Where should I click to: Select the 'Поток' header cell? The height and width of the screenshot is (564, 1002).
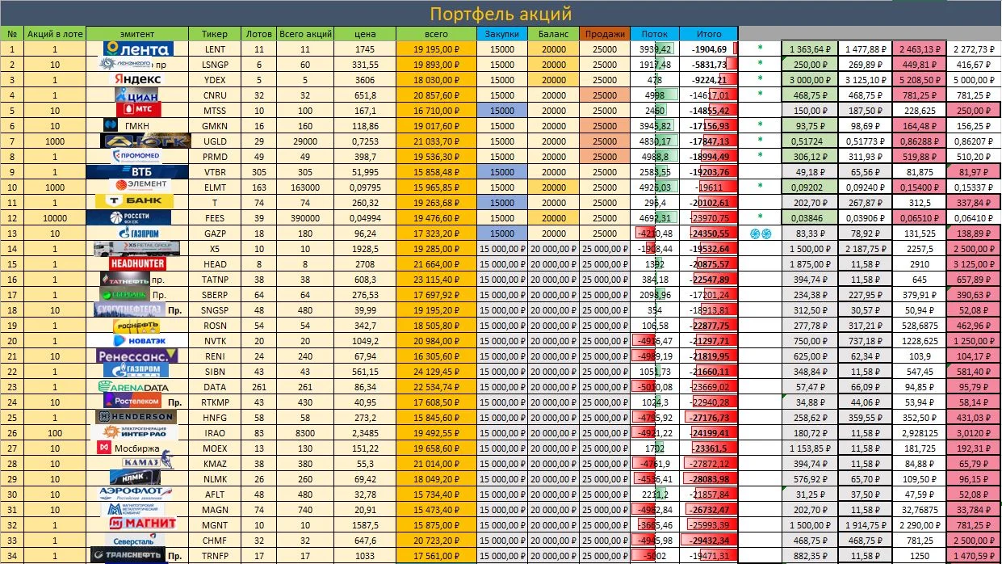click(x=654, y=34)
